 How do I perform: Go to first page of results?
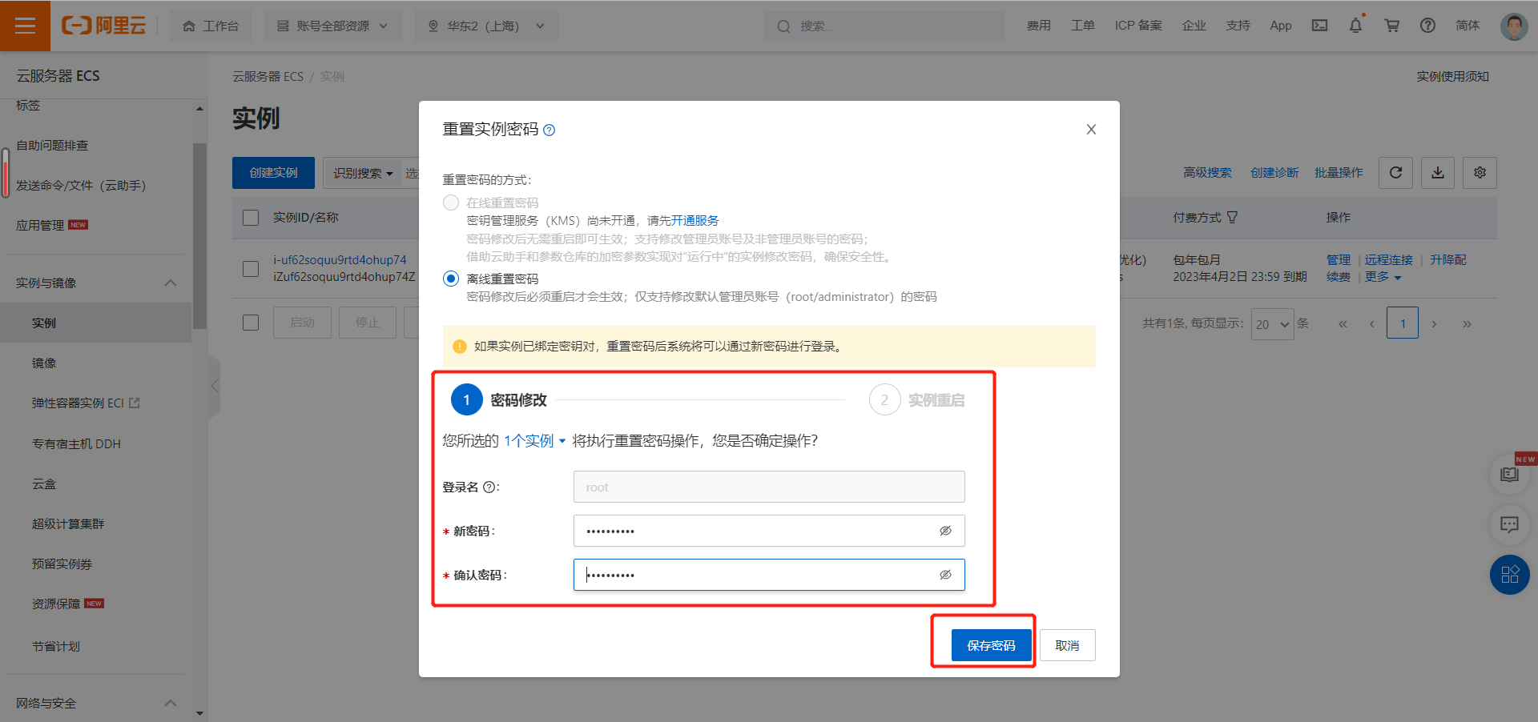[1343, 323]
